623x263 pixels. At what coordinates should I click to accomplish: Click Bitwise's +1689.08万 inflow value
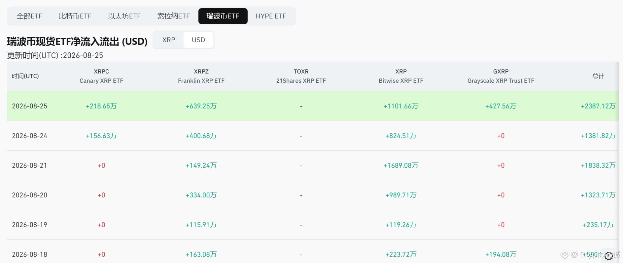(x=401, y=165)
